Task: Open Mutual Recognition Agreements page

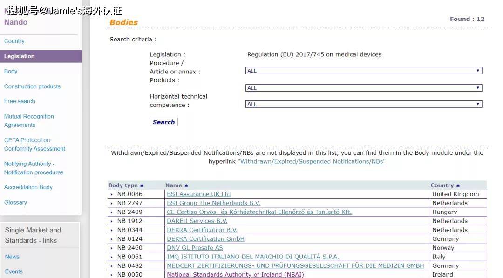Action: (x=29, y=120)
